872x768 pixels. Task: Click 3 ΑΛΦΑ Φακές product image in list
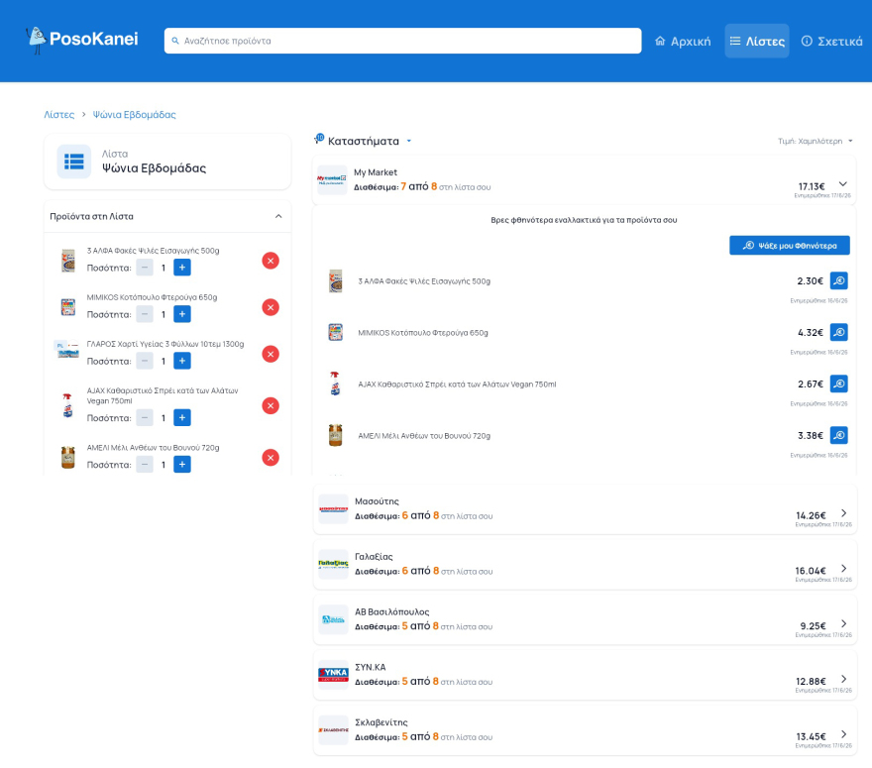[68, 261]
